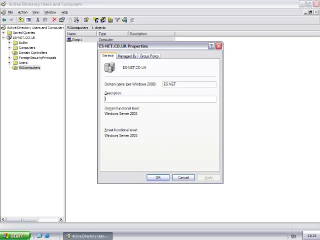Click the Create new group icon
The height and width of the screenshot is (240, 320).
coord(103,20)
